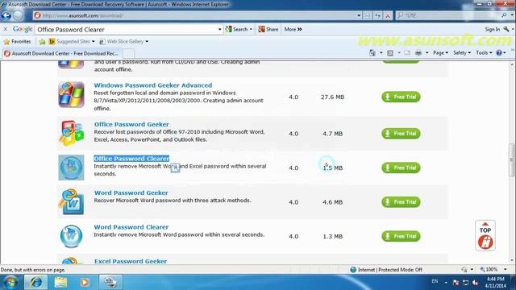Screen dimensions: 516x290
Task: Click Free Trial for Office Password Geeker
Action: pos(401,133)
